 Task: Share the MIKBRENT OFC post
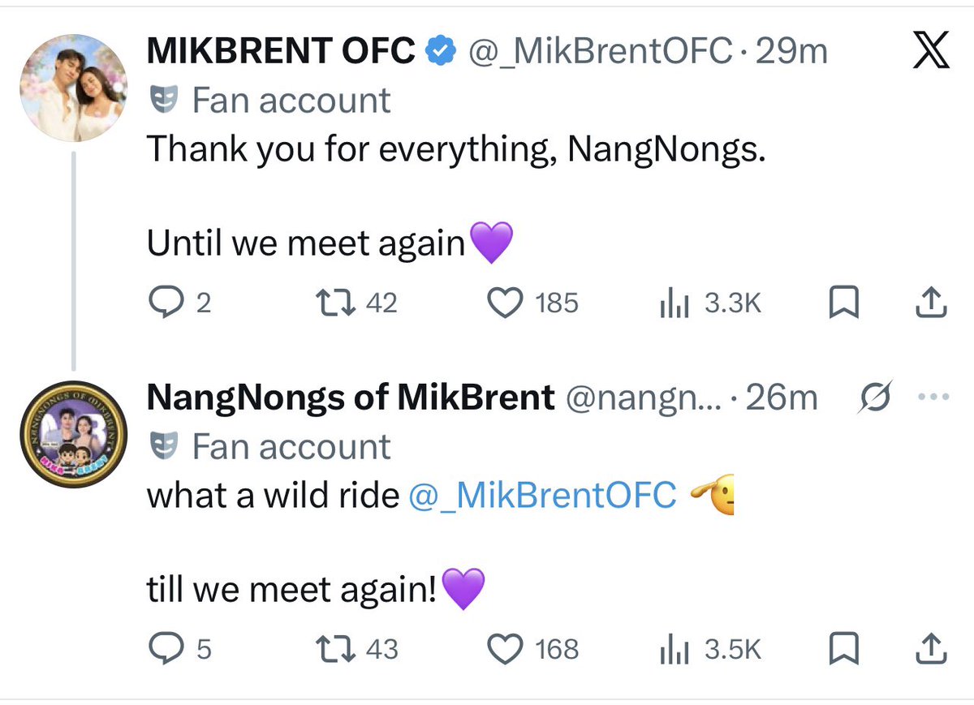(932, 303)
